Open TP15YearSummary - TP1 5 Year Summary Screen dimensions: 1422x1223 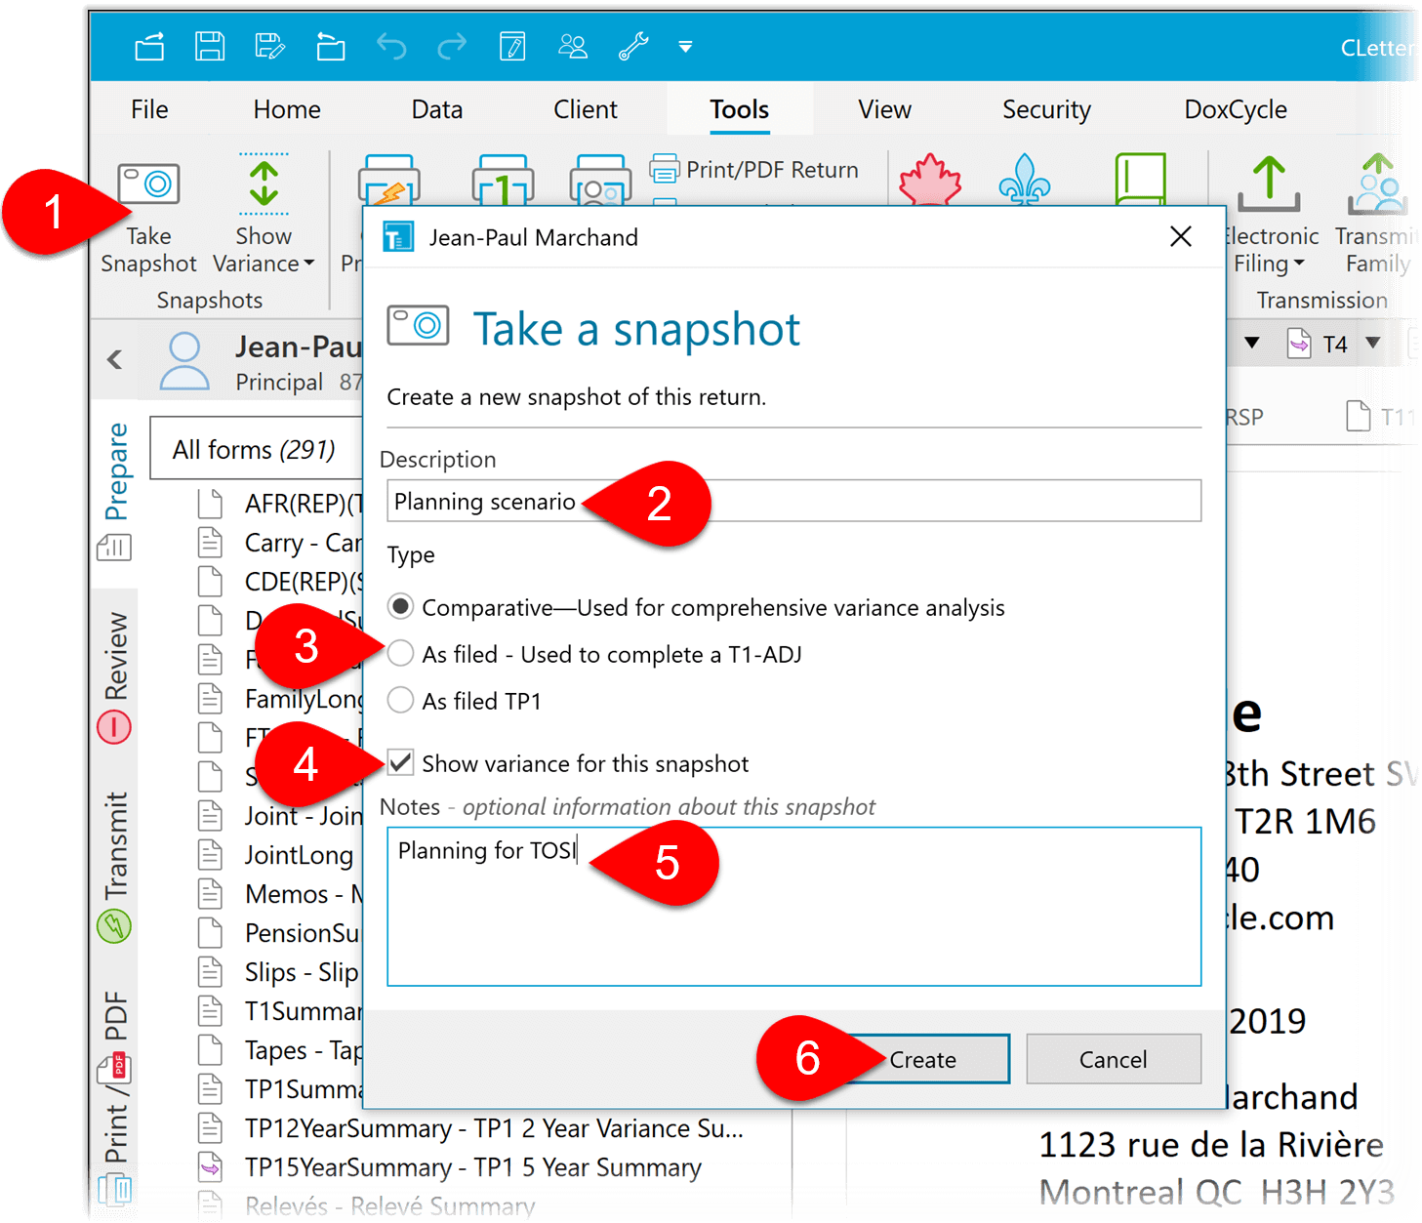[450, 1167]
